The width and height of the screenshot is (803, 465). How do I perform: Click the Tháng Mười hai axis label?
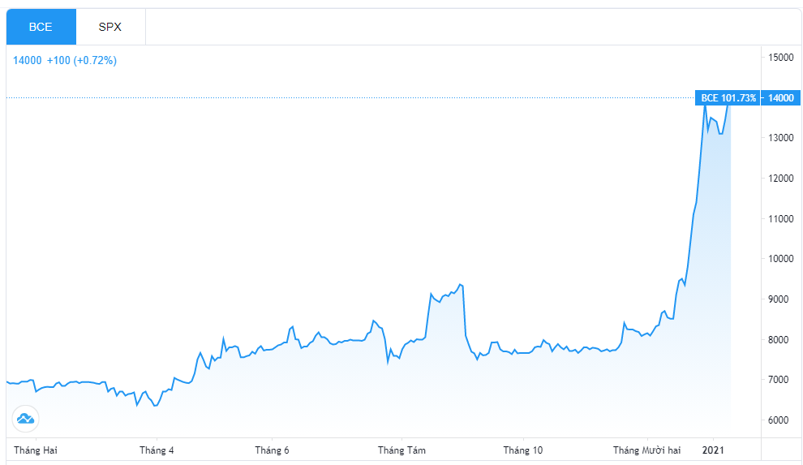(x=646, y=450)
